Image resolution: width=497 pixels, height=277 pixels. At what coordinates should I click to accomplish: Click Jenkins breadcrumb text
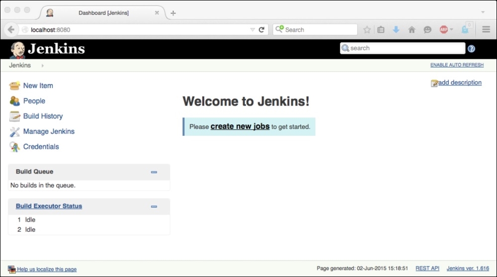[x=20, y=65]
